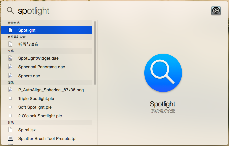Click the icon beside Triple Spotlight.ple
This screenshot has height=146, width=229.
coord(10,98)
